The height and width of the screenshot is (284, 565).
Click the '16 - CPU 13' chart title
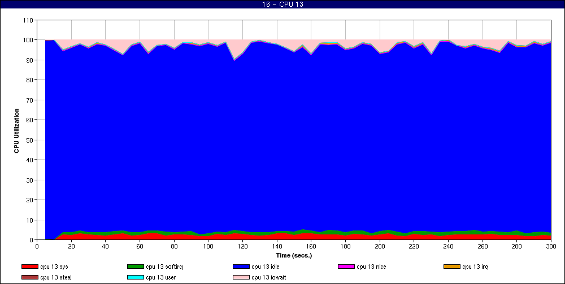282,5
